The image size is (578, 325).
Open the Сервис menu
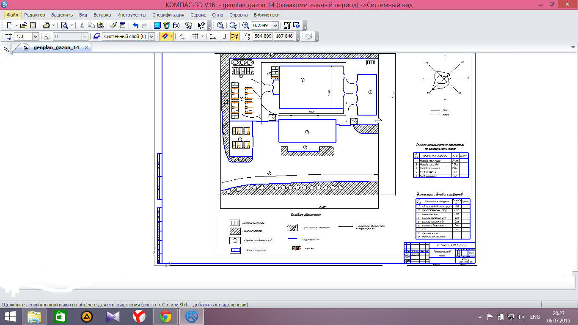click(198, 15)
